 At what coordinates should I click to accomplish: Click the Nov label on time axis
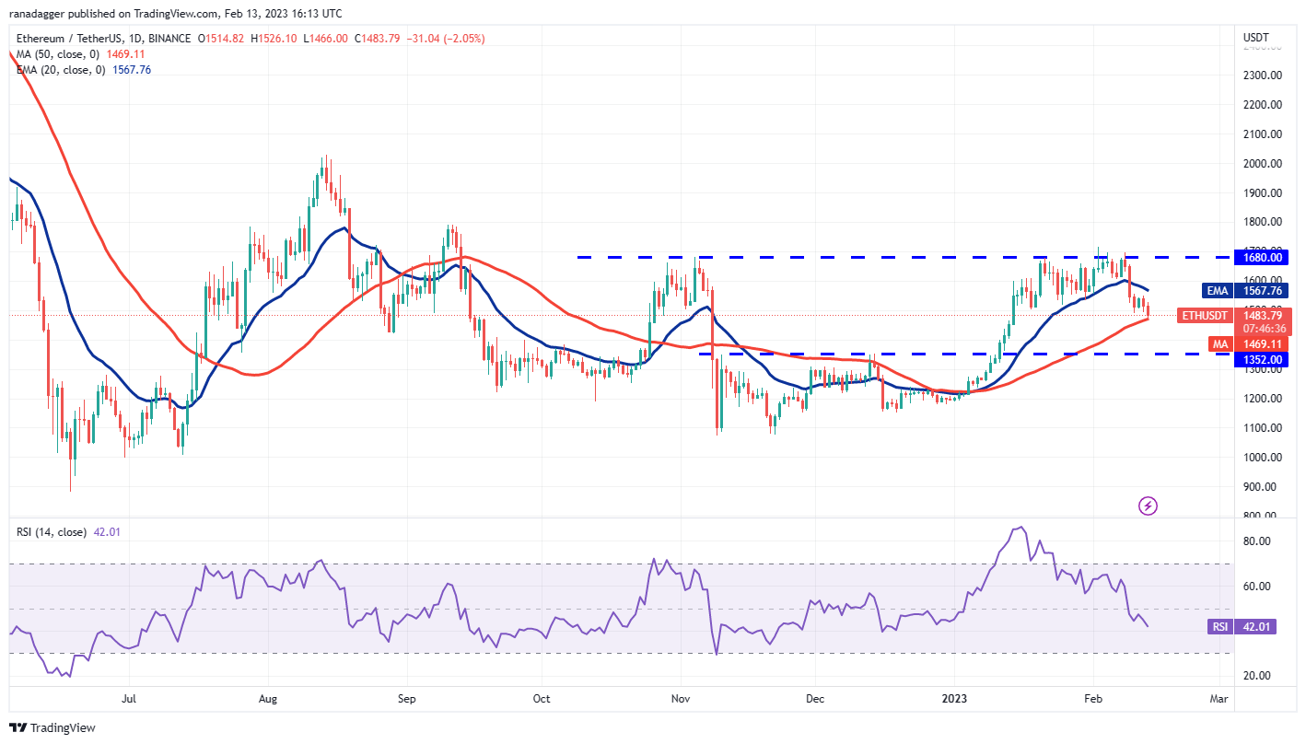pyautogui.click(x=680, y=699)
